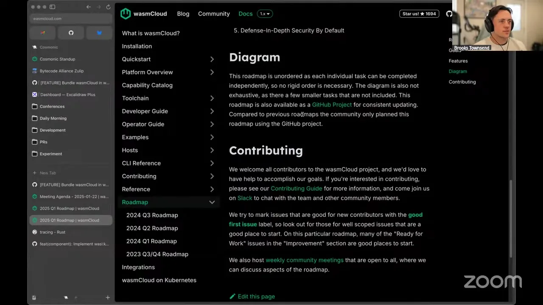Expand the Hosts section chevron
Image resolution: width=543 pixels, height=305 pixels.
point(212,150)
